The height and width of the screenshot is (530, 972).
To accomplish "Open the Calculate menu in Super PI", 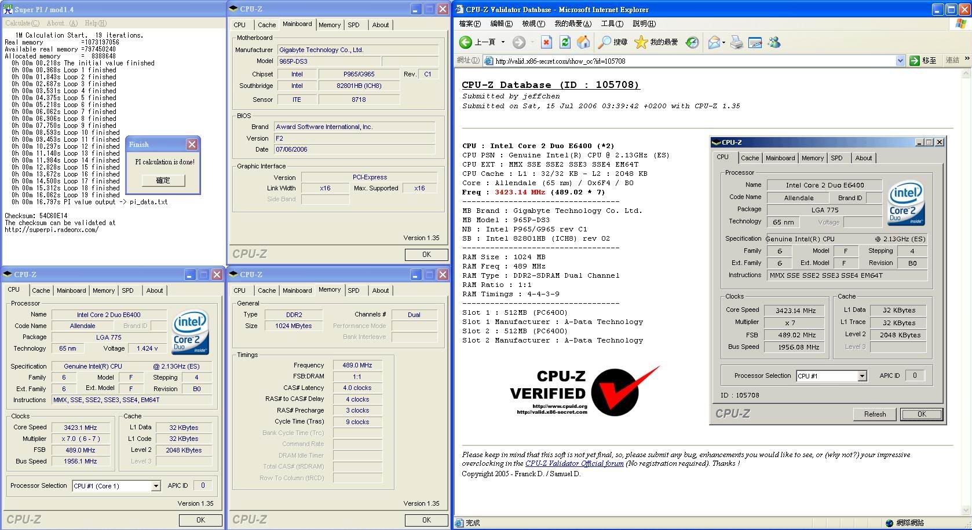I will pyautogui.click(x=23, y=23).
